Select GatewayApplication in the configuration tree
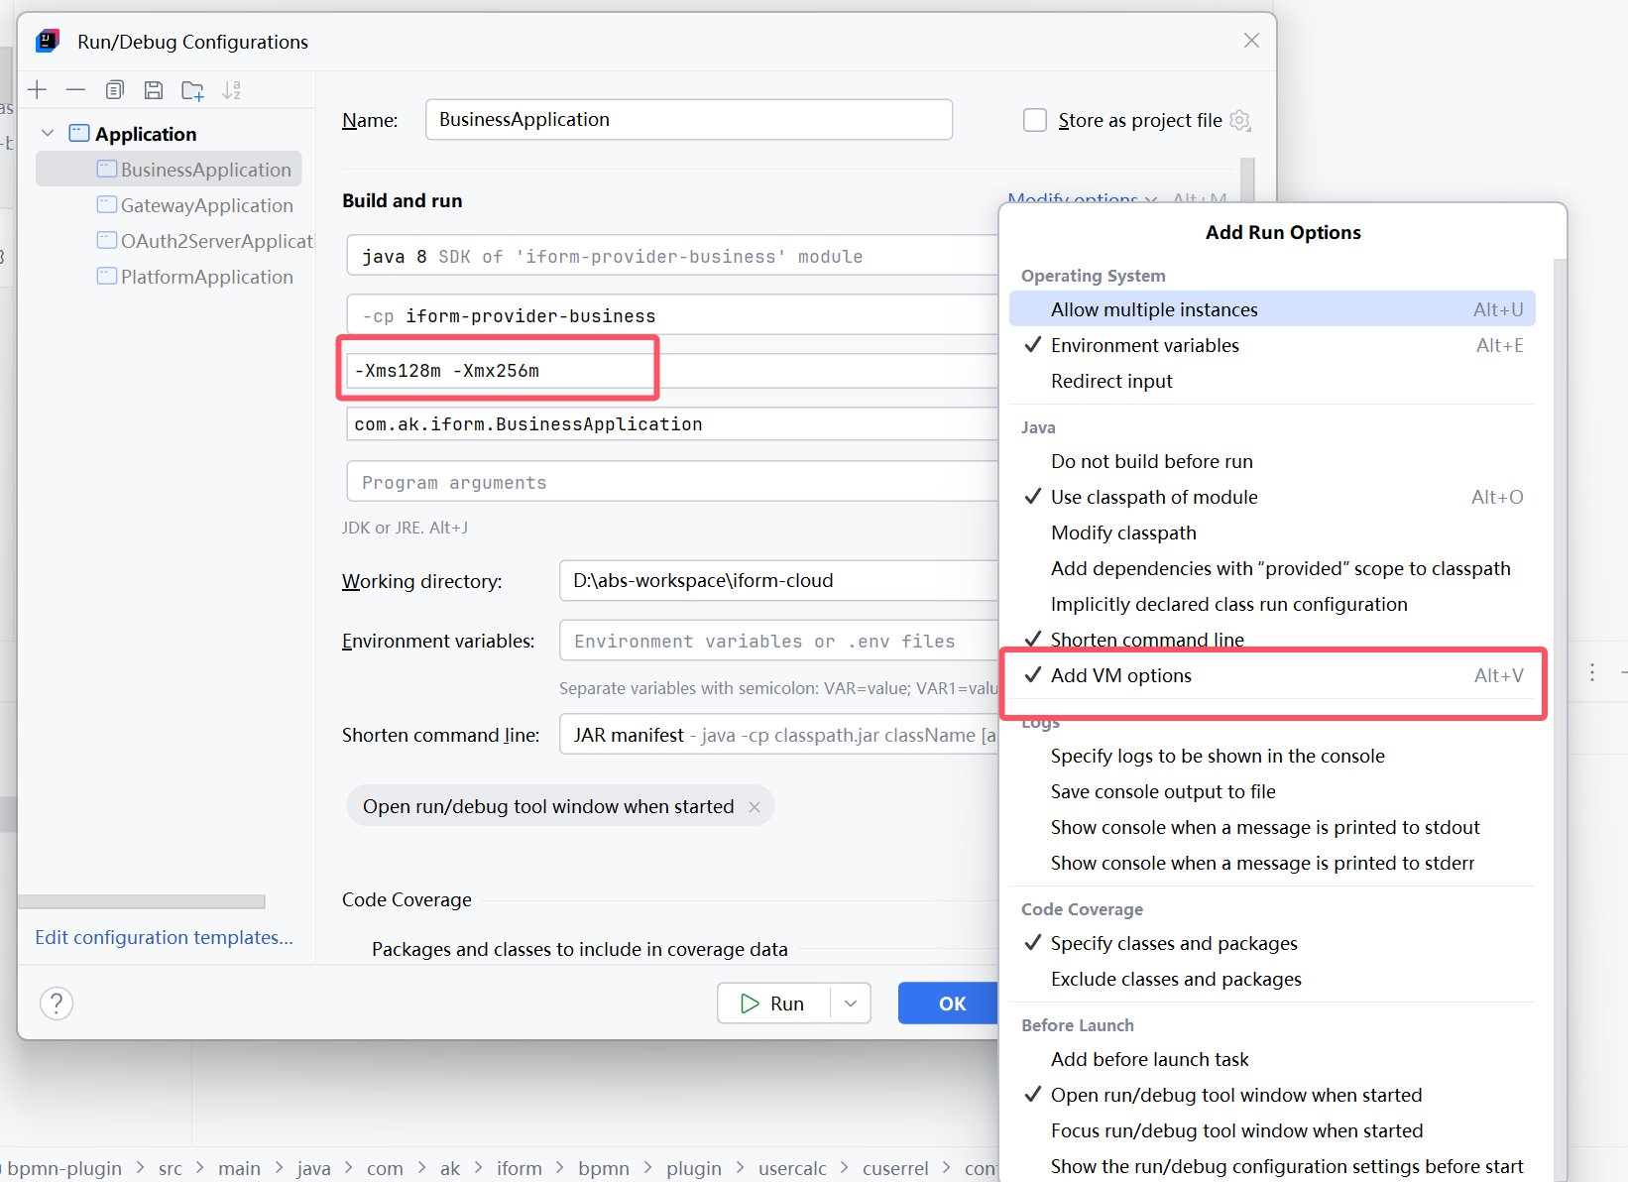 tap(206, 205)
